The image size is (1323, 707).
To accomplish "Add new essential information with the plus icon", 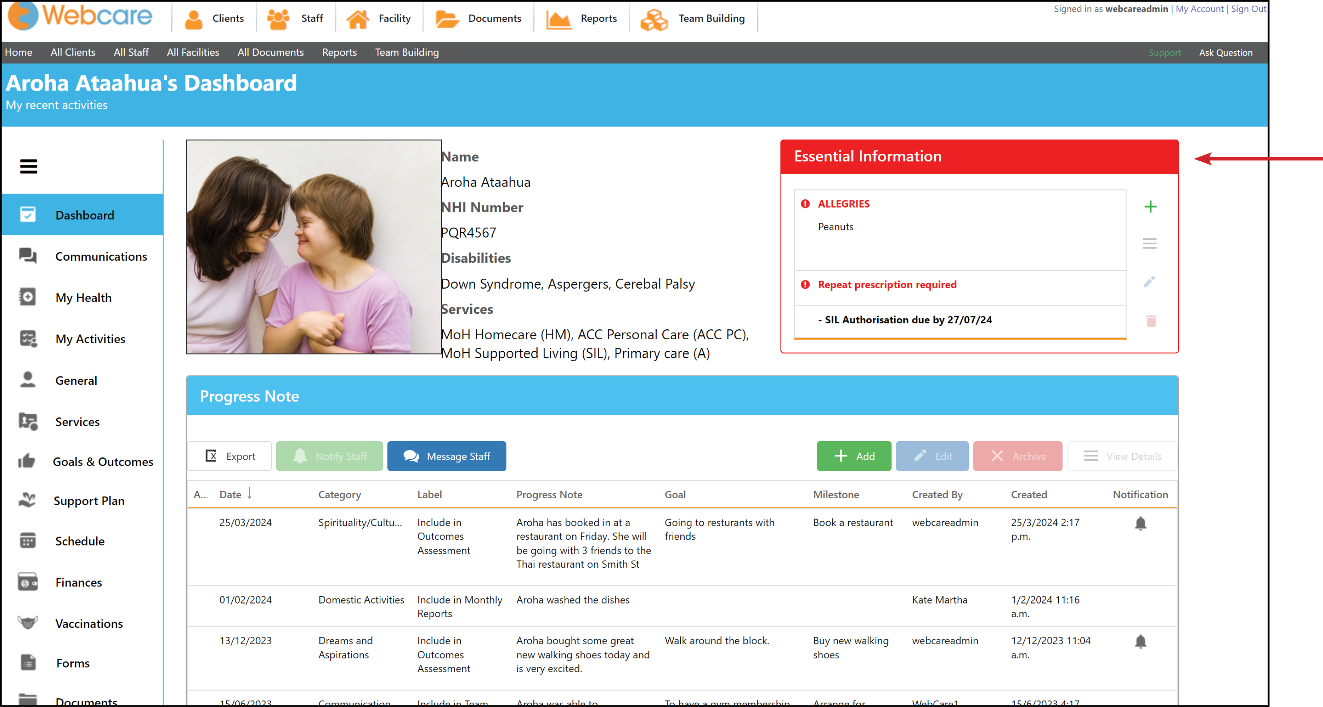I will [x=1151, y=206].
